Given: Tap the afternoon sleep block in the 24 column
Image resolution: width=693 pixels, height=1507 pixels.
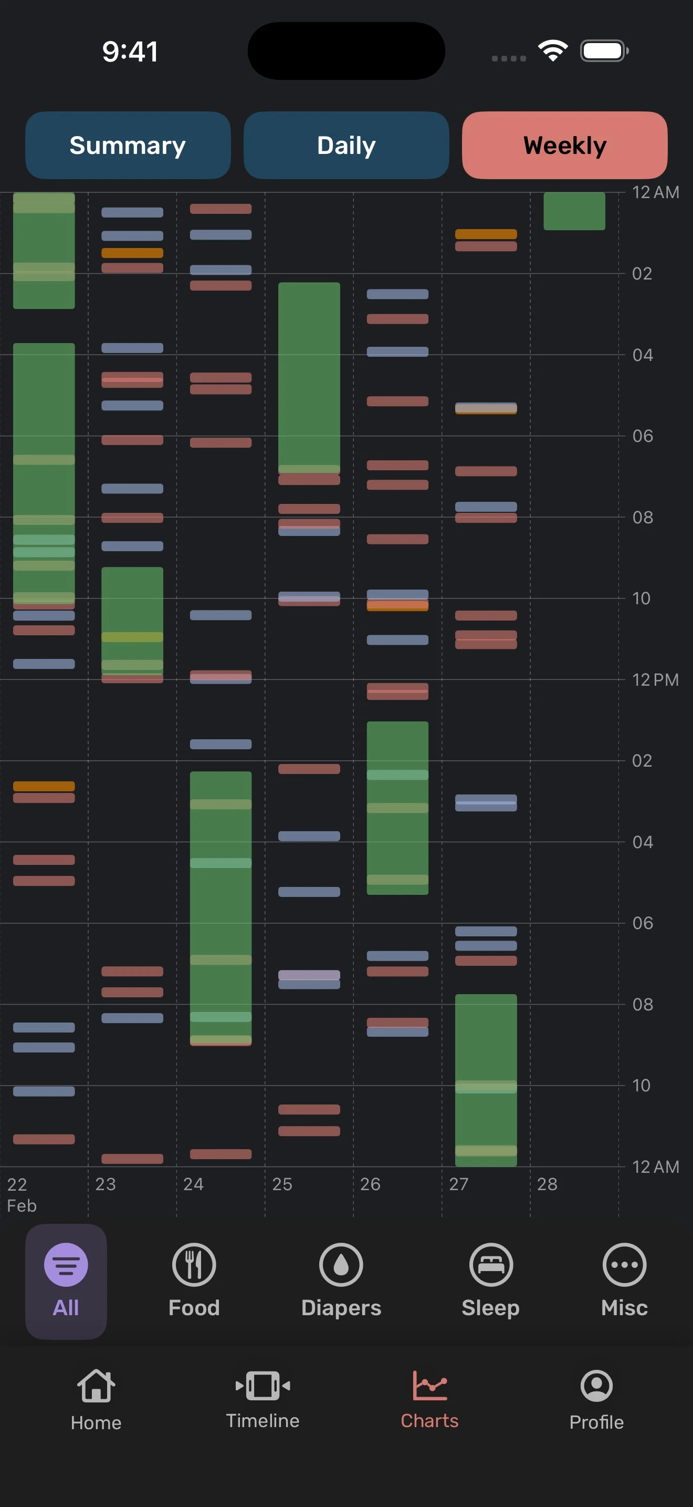Looking at the screenshot, I should [x=221, y=908].
